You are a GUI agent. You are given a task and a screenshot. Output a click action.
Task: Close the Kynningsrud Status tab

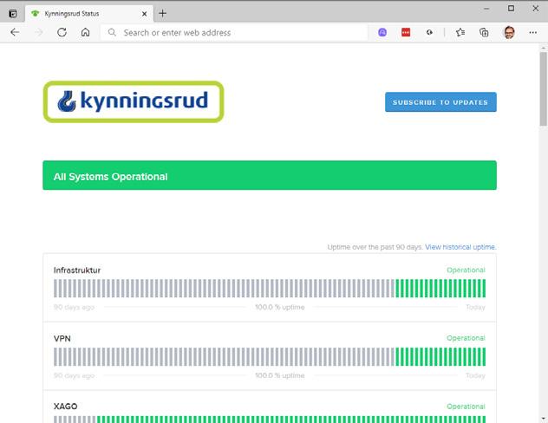[144, 14]
